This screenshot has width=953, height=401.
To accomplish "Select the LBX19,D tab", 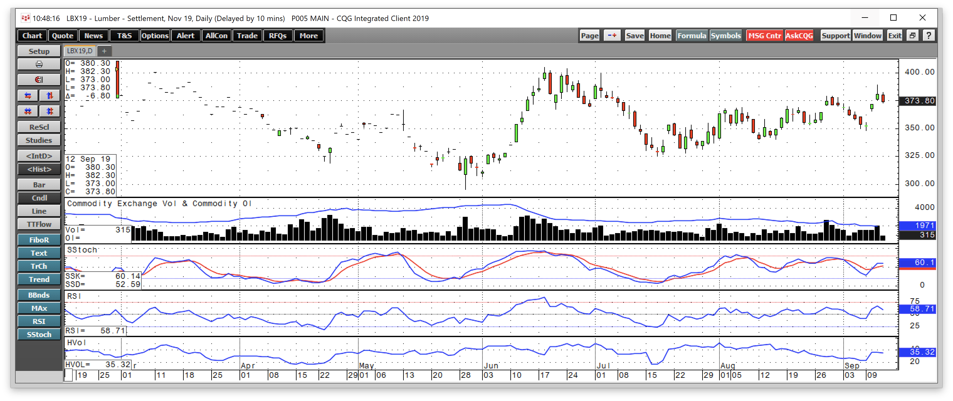I will [x=79, y=51].
